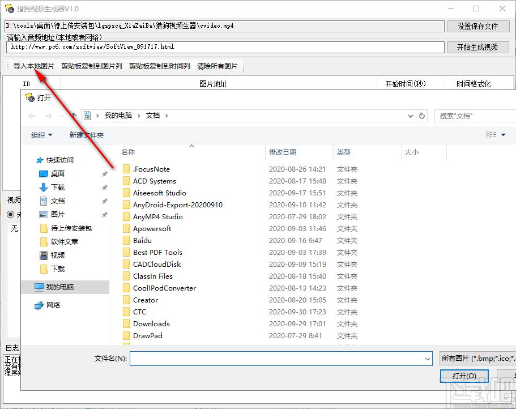
Task: Select AnyDroid-Export-20200910 folder icon
Action: coord(126,204)
